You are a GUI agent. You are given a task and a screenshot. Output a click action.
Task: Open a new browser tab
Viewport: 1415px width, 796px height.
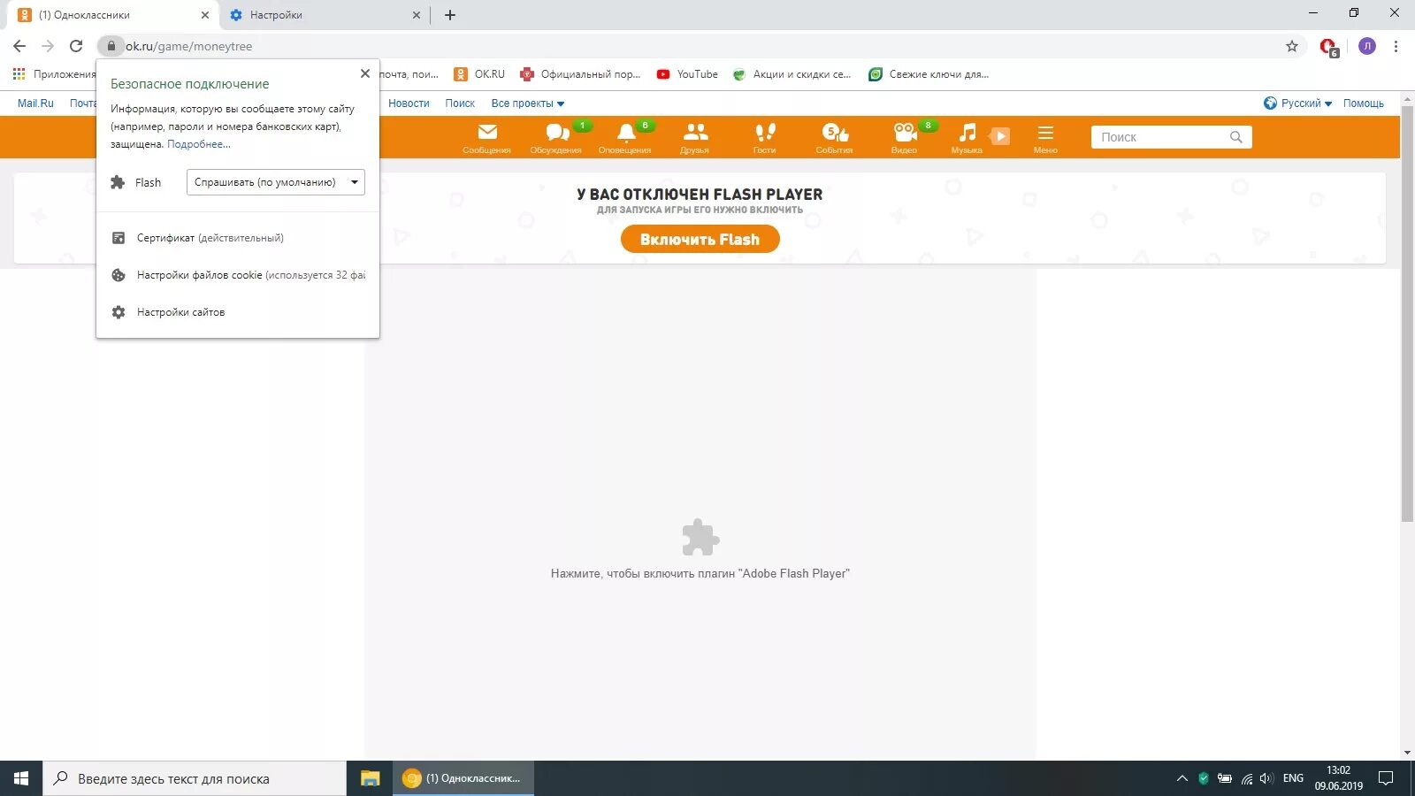[450, 15]
